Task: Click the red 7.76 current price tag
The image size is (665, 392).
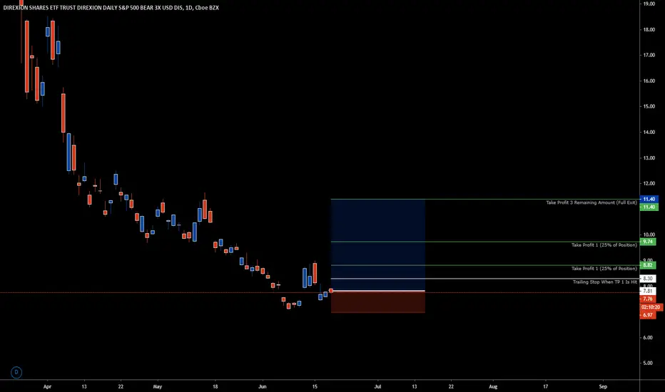Action: (x=648, y=299)
